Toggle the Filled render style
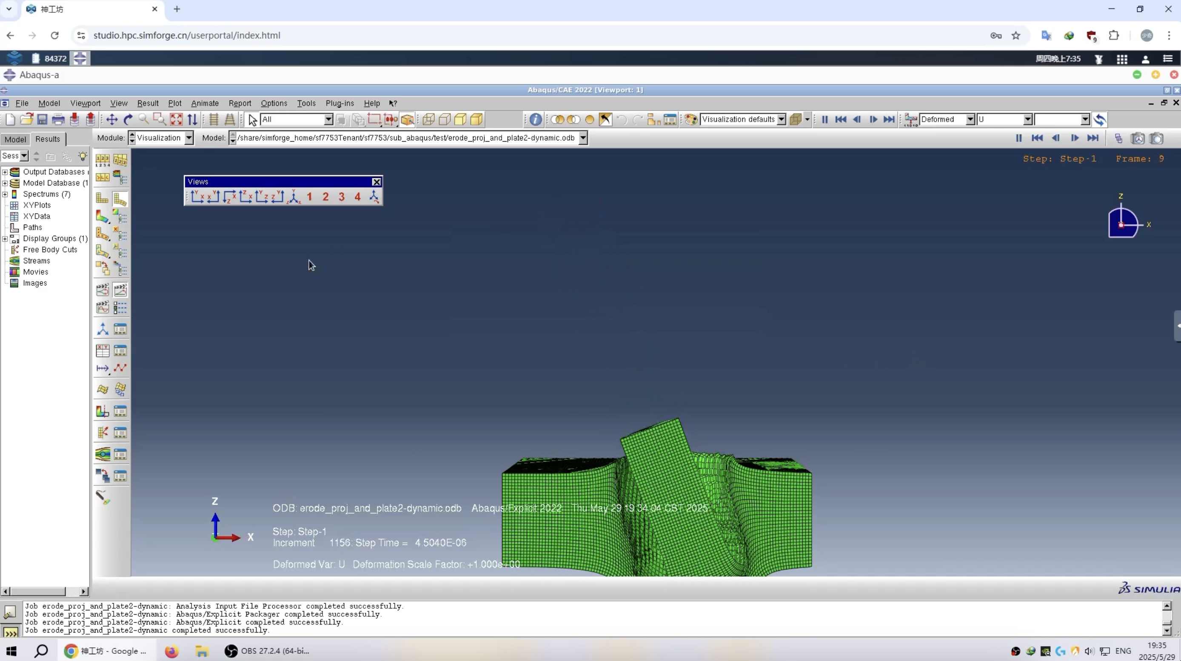Image resolution: width=1181 pixels, height=661 pixels. click(x=460, y=120)
